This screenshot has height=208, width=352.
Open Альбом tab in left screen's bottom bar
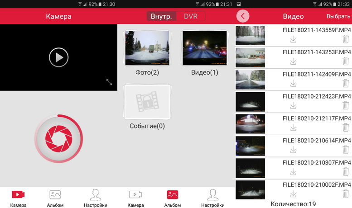pyautogui.click(x=55, y=199)
